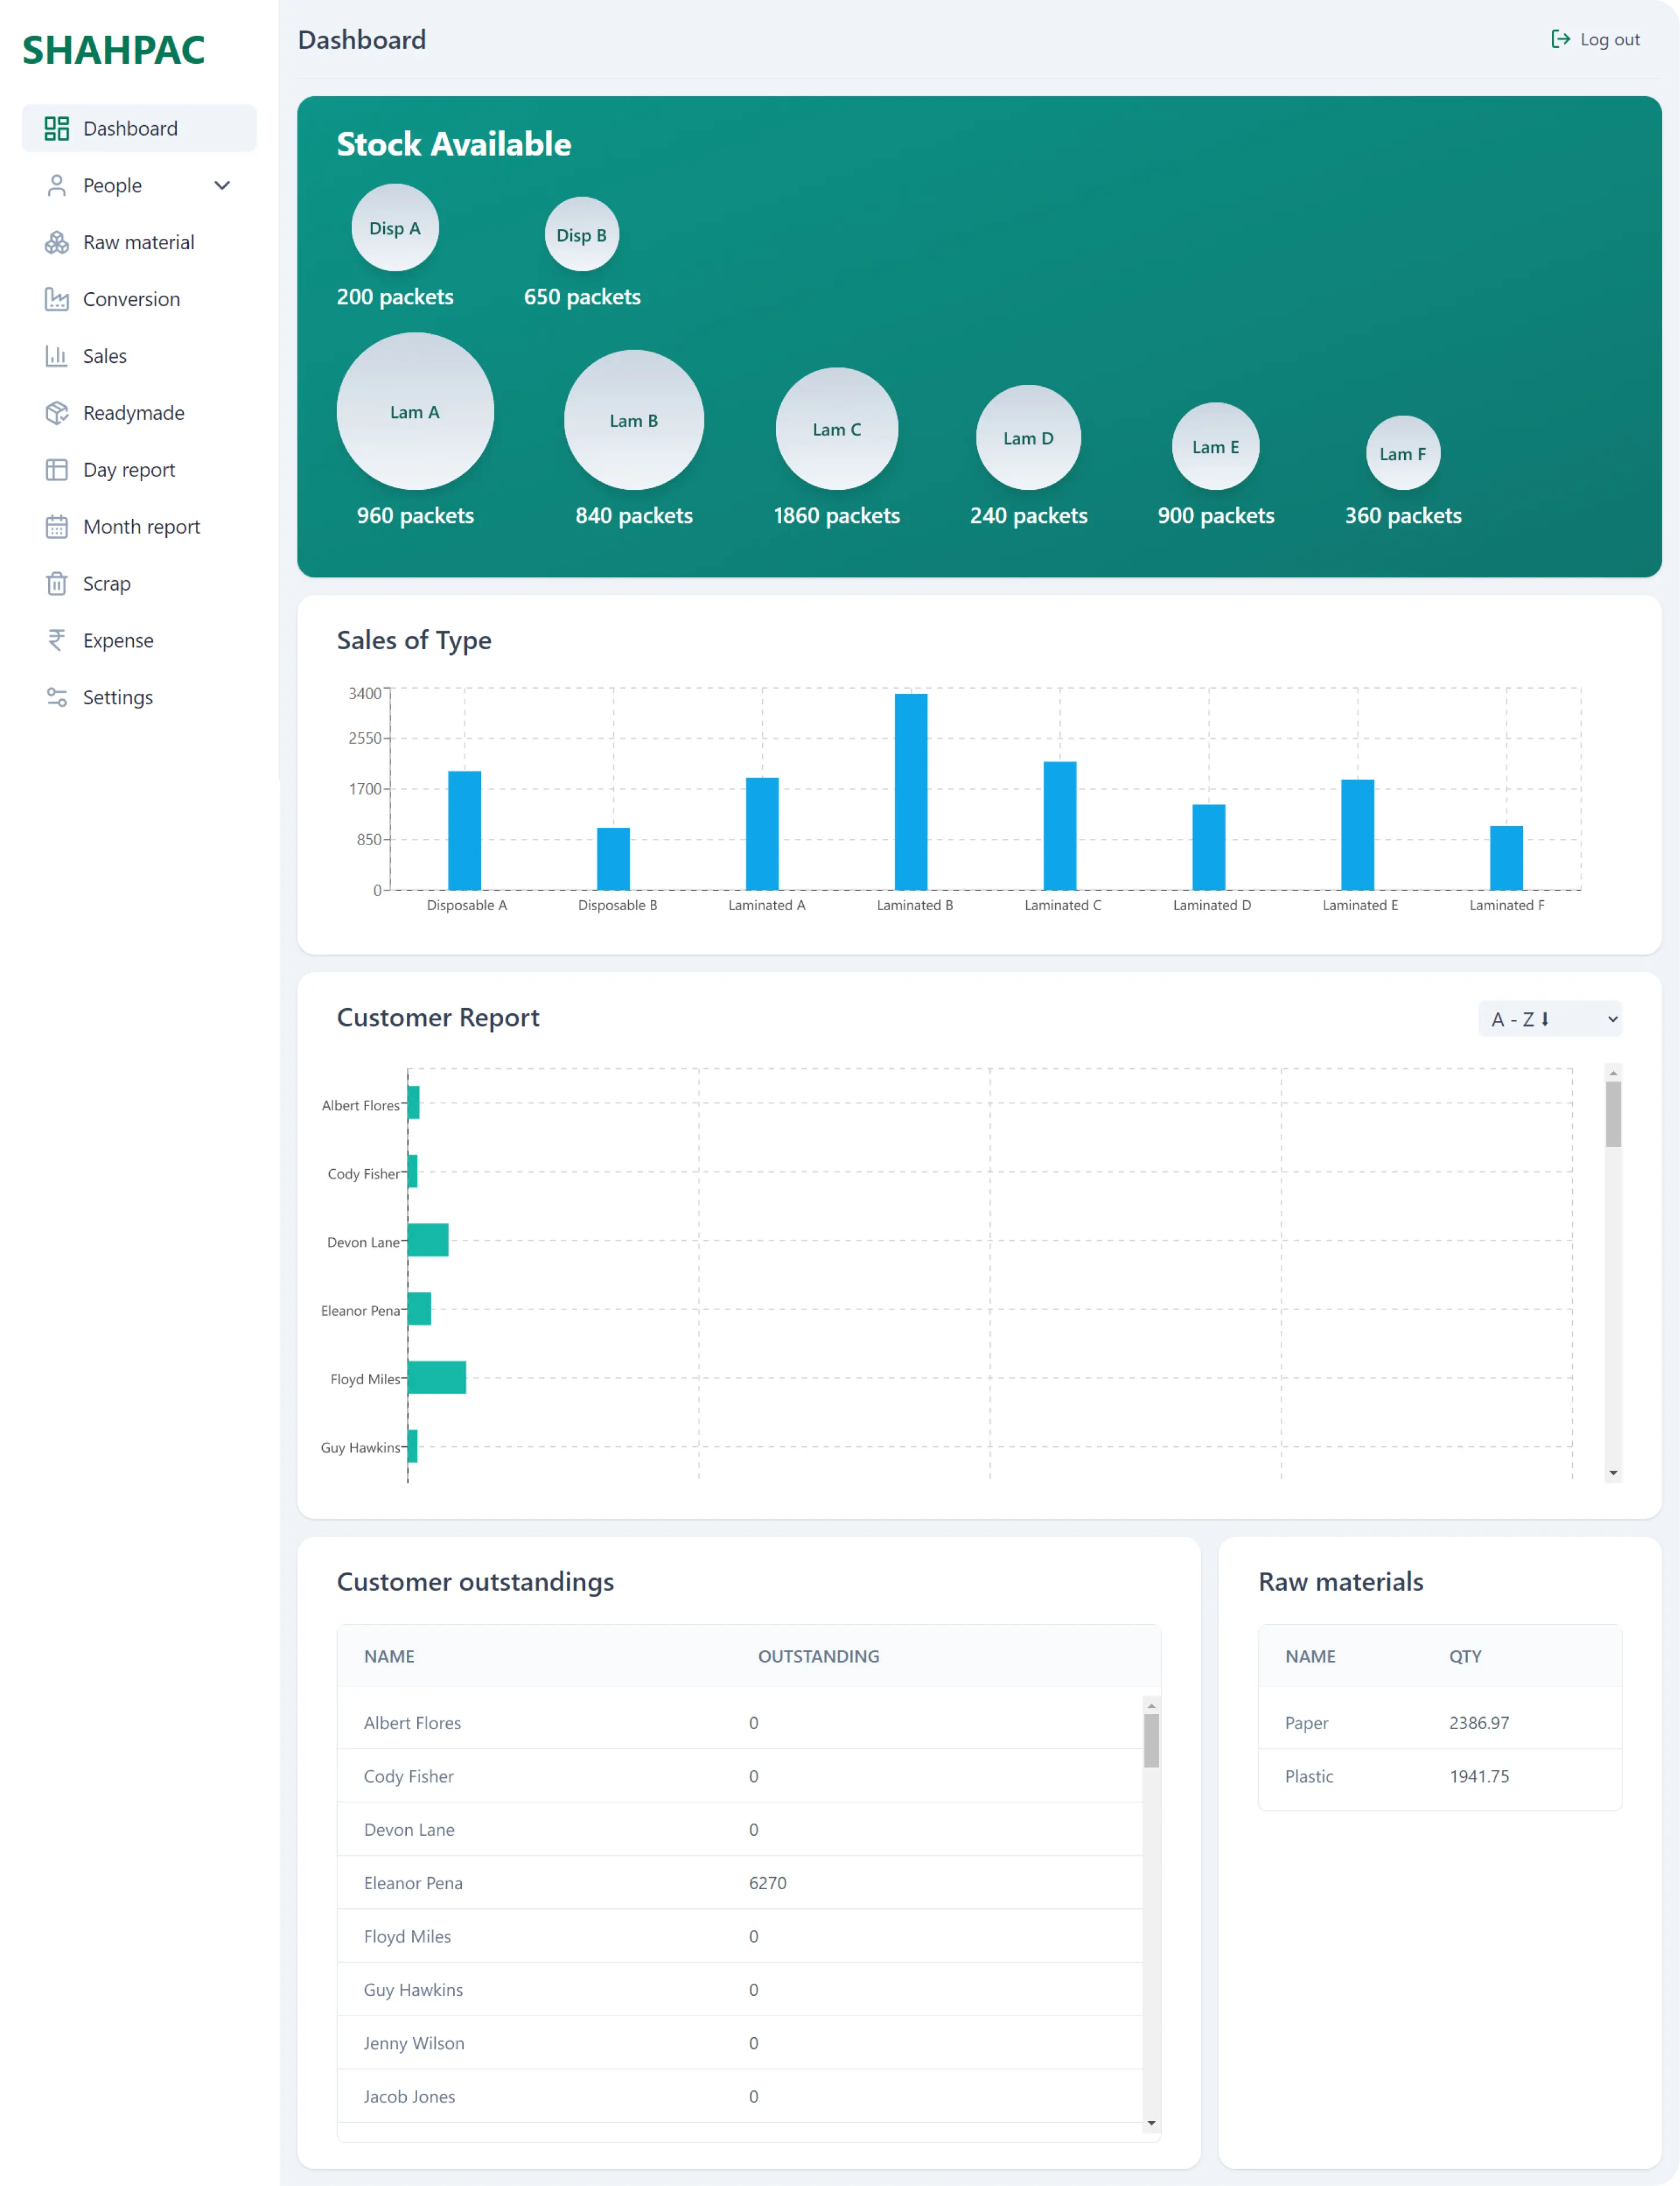Click the Dashboard grid icon in sidebar
This screenshot has height=2186, width=1680.
tap(56, 128)
